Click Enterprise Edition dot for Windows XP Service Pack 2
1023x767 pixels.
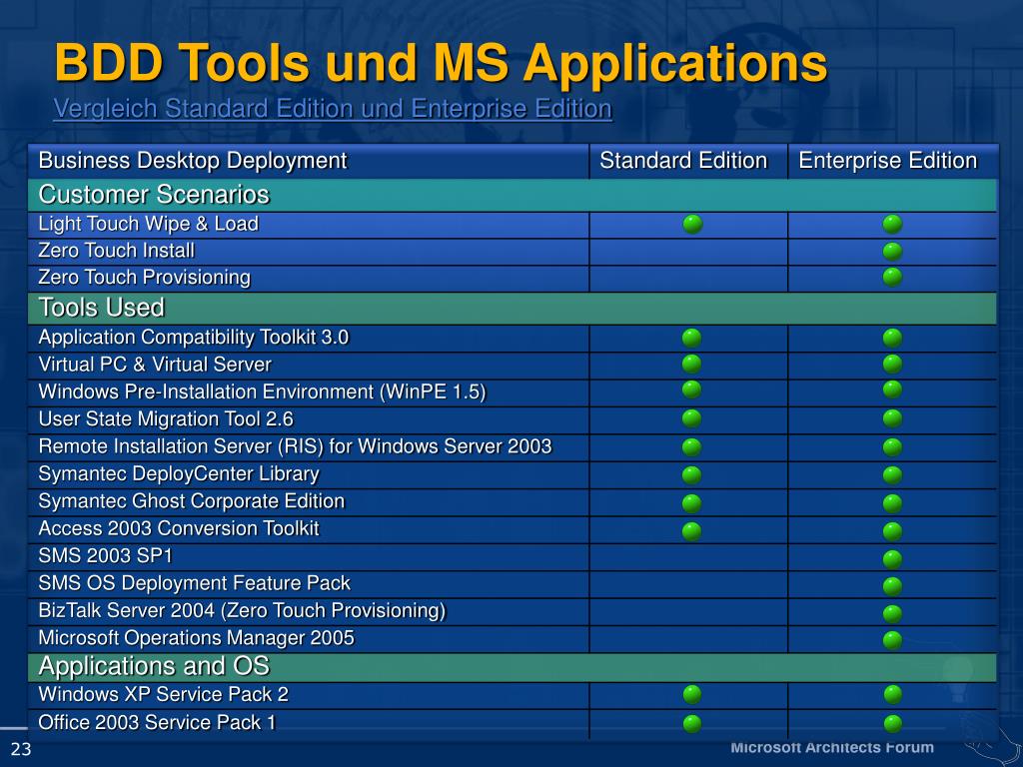coord(892,695)
